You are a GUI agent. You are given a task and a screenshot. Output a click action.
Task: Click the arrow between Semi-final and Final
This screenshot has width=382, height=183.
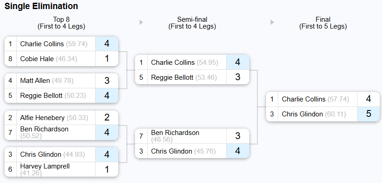pyautogui.click(x=272, y=22)
